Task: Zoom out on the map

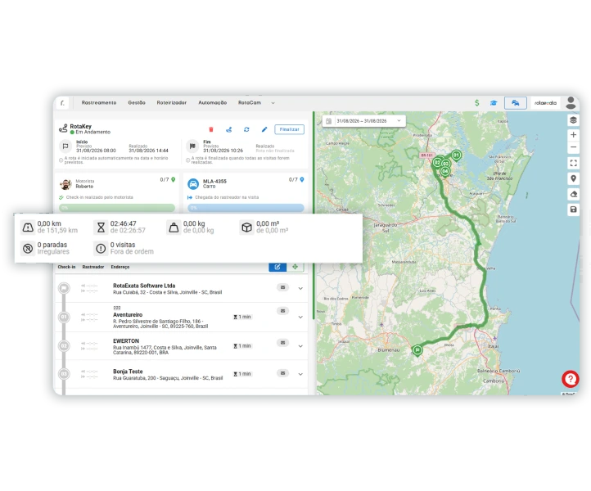Action: point(573,147)
